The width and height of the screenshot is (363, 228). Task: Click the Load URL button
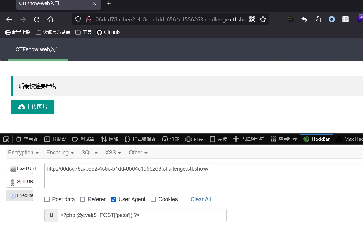coord(20,168)
